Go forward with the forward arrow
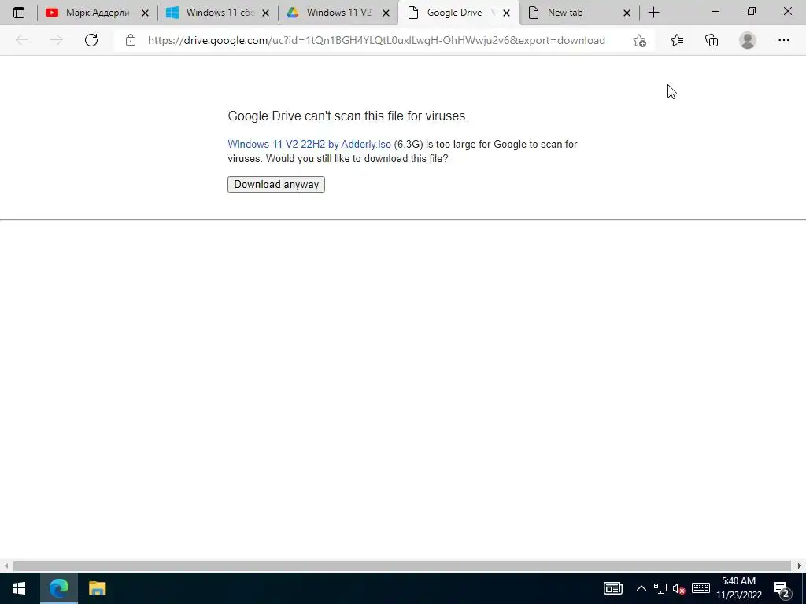The image size is (806, 604). [57, 40]
